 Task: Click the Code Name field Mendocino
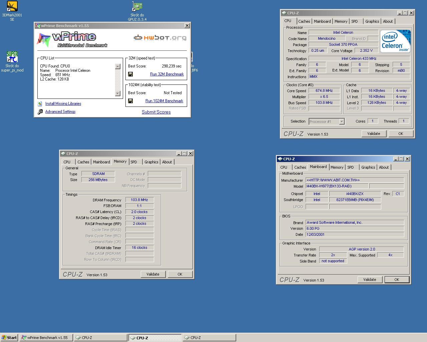pyautogui.click(x=327, y=39)
